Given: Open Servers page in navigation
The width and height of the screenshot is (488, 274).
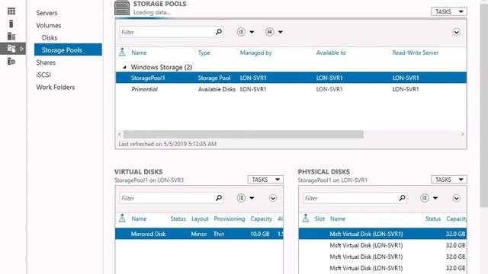Looking at the screenshot, I should [47, 13].
